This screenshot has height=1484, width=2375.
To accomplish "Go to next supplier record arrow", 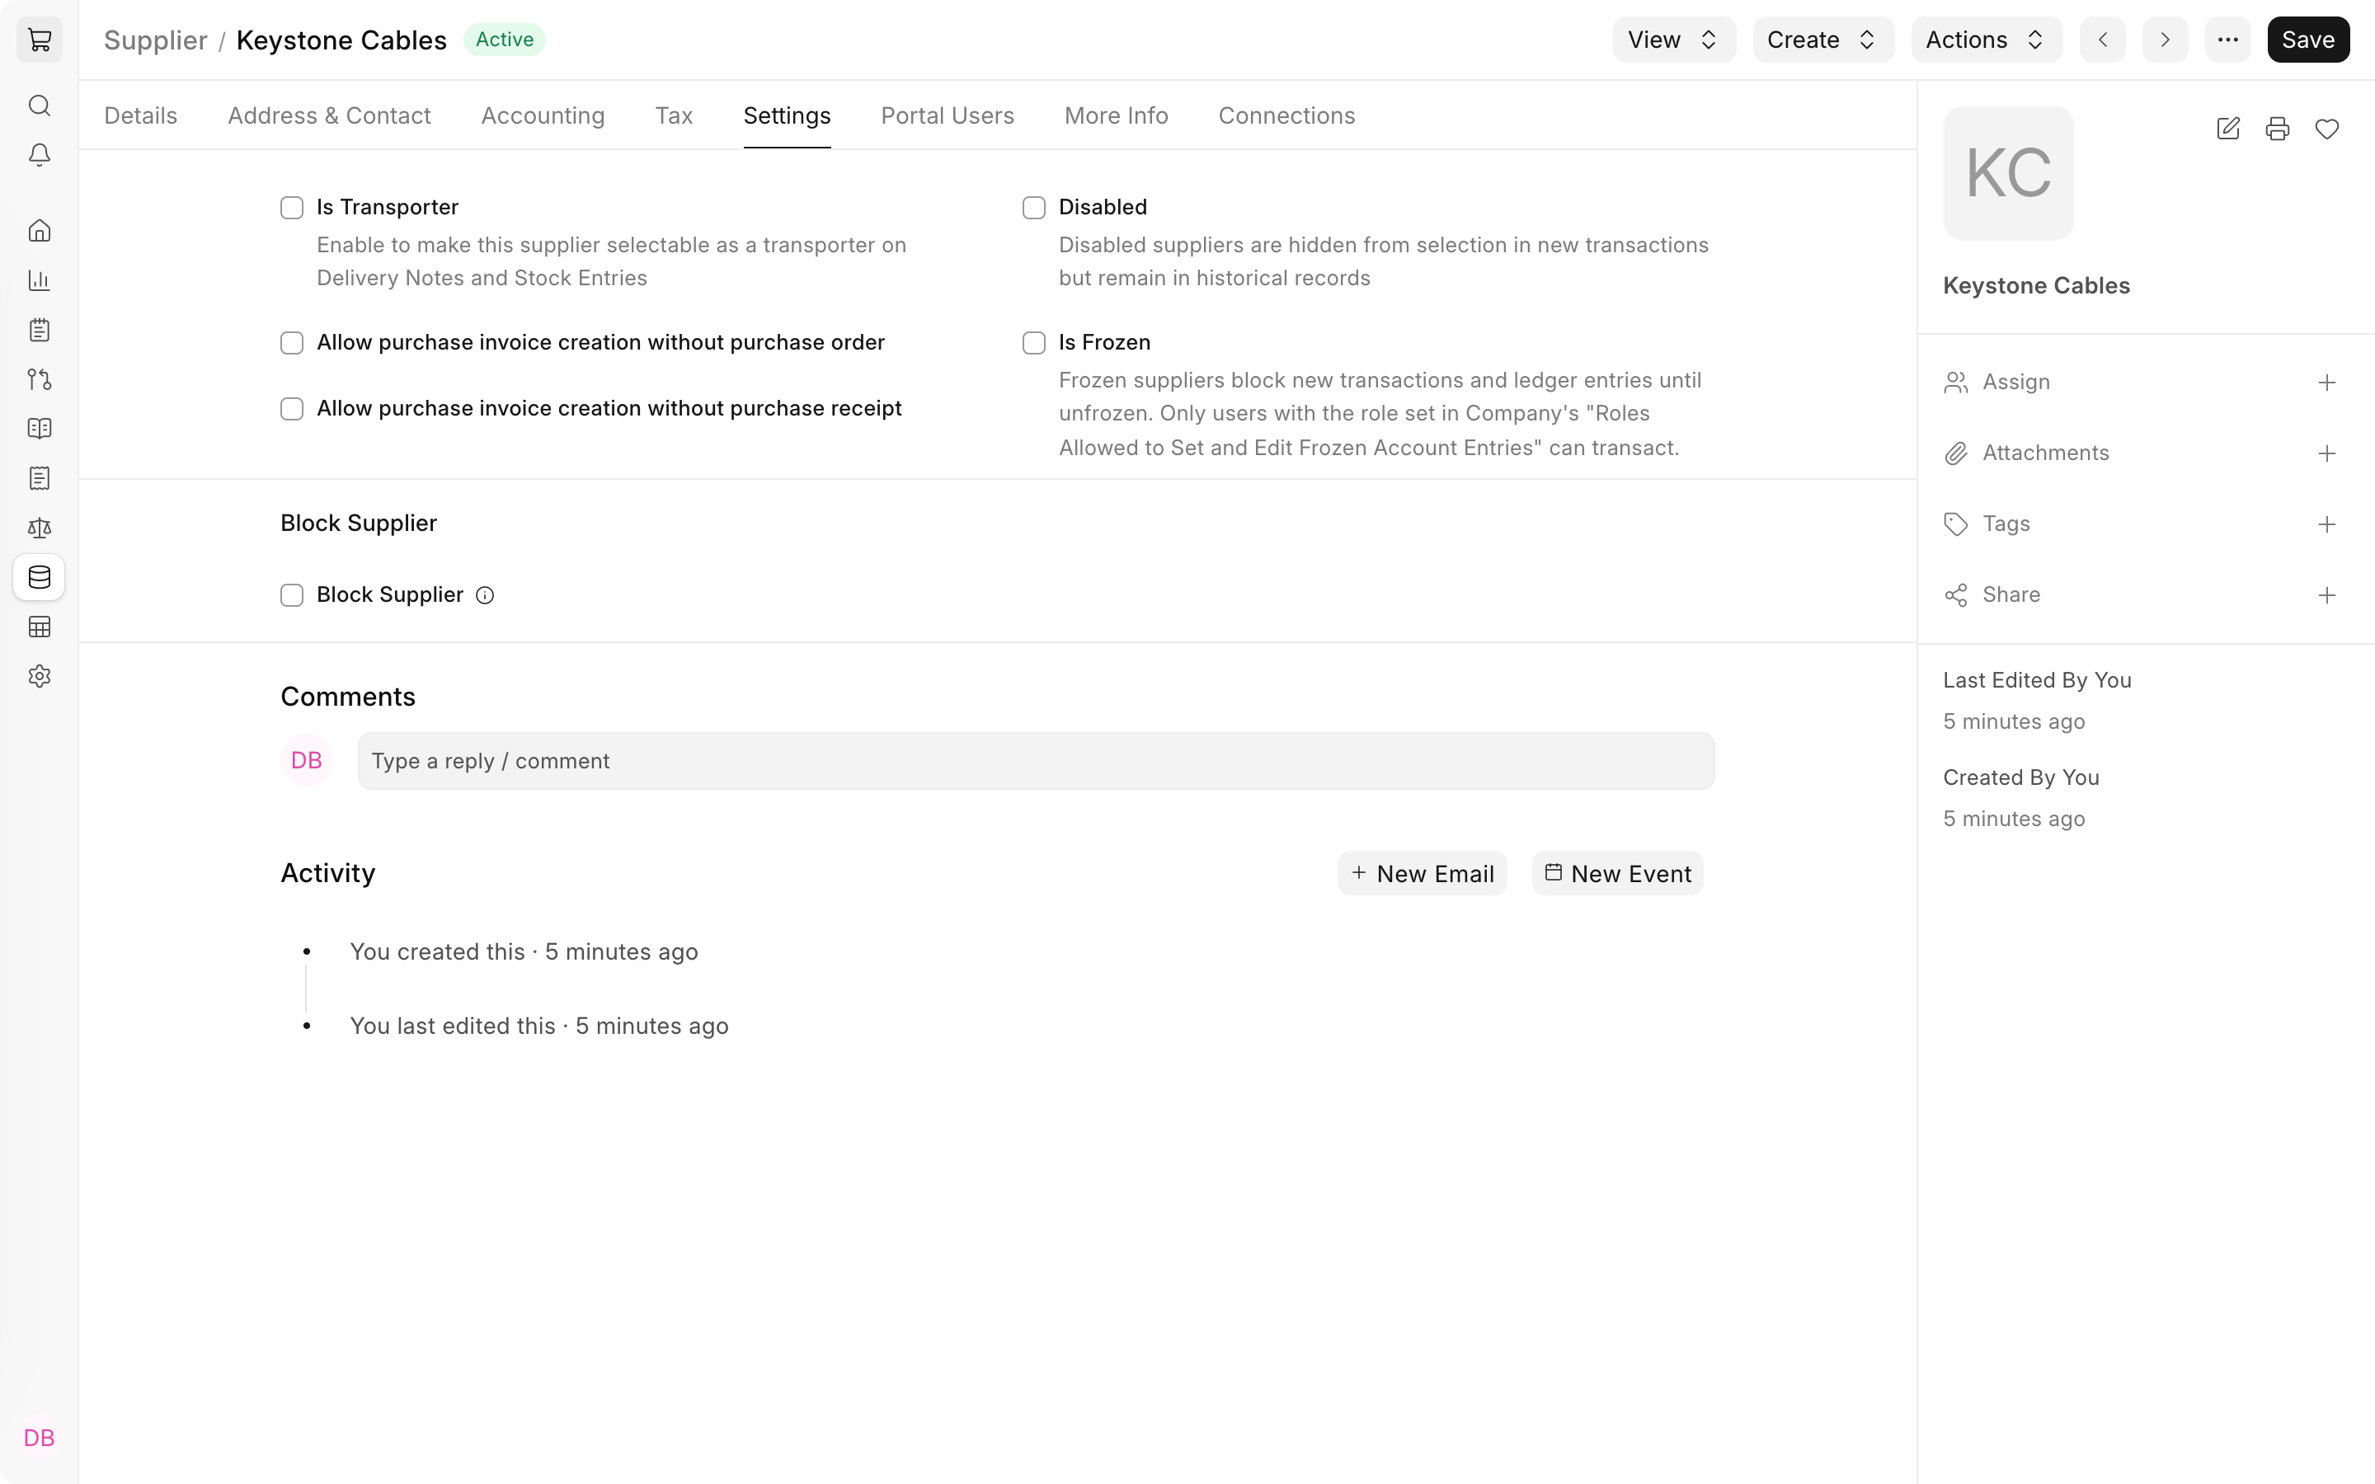I will point(2165,40).
